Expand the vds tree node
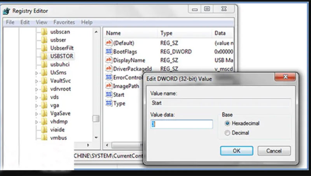The image size is (311, 176). click(x=37, y=97)
